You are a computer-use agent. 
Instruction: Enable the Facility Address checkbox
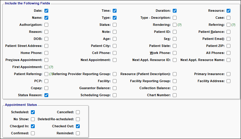coord(229,81)
